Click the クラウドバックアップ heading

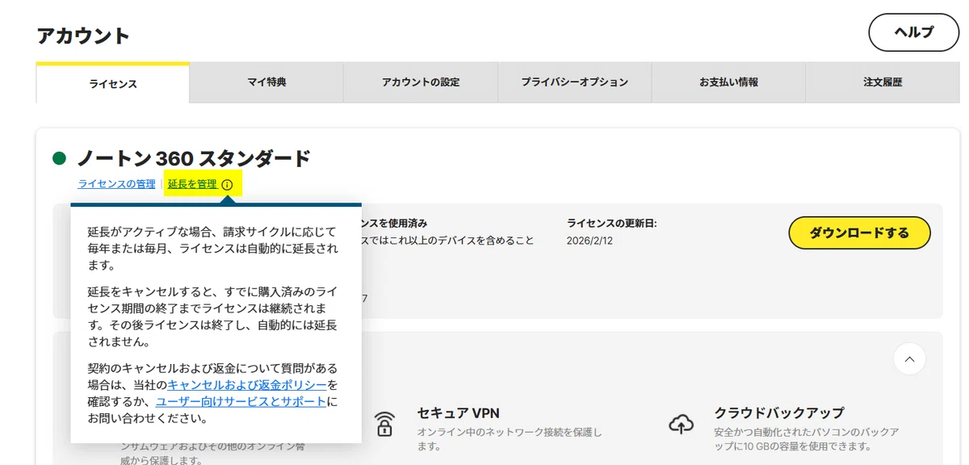778,413
